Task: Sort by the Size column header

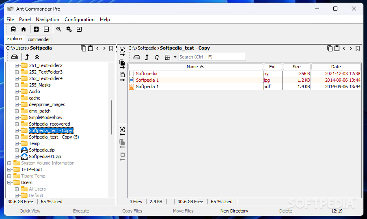Action: [296, 67]
